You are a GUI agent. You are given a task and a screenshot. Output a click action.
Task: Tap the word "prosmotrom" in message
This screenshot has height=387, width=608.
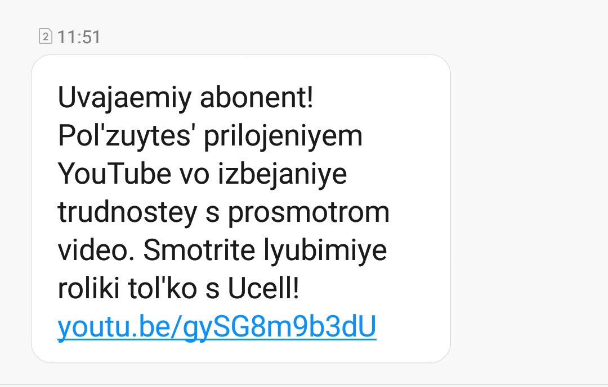click(x=309, y=213)
